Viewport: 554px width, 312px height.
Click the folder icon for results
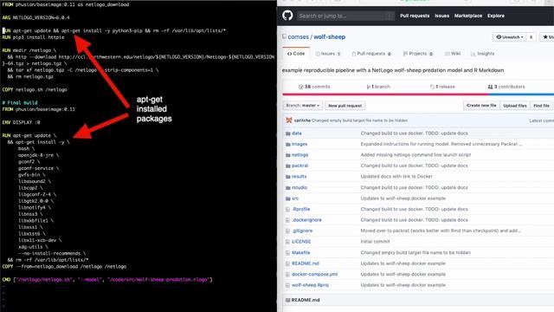tap(288, 177)
